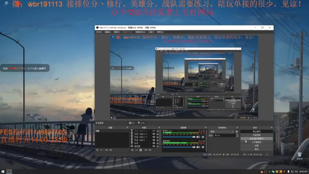Click 开始录制 start recording button
This screenshot has width=309, height=174.
(x=256, y=135)
